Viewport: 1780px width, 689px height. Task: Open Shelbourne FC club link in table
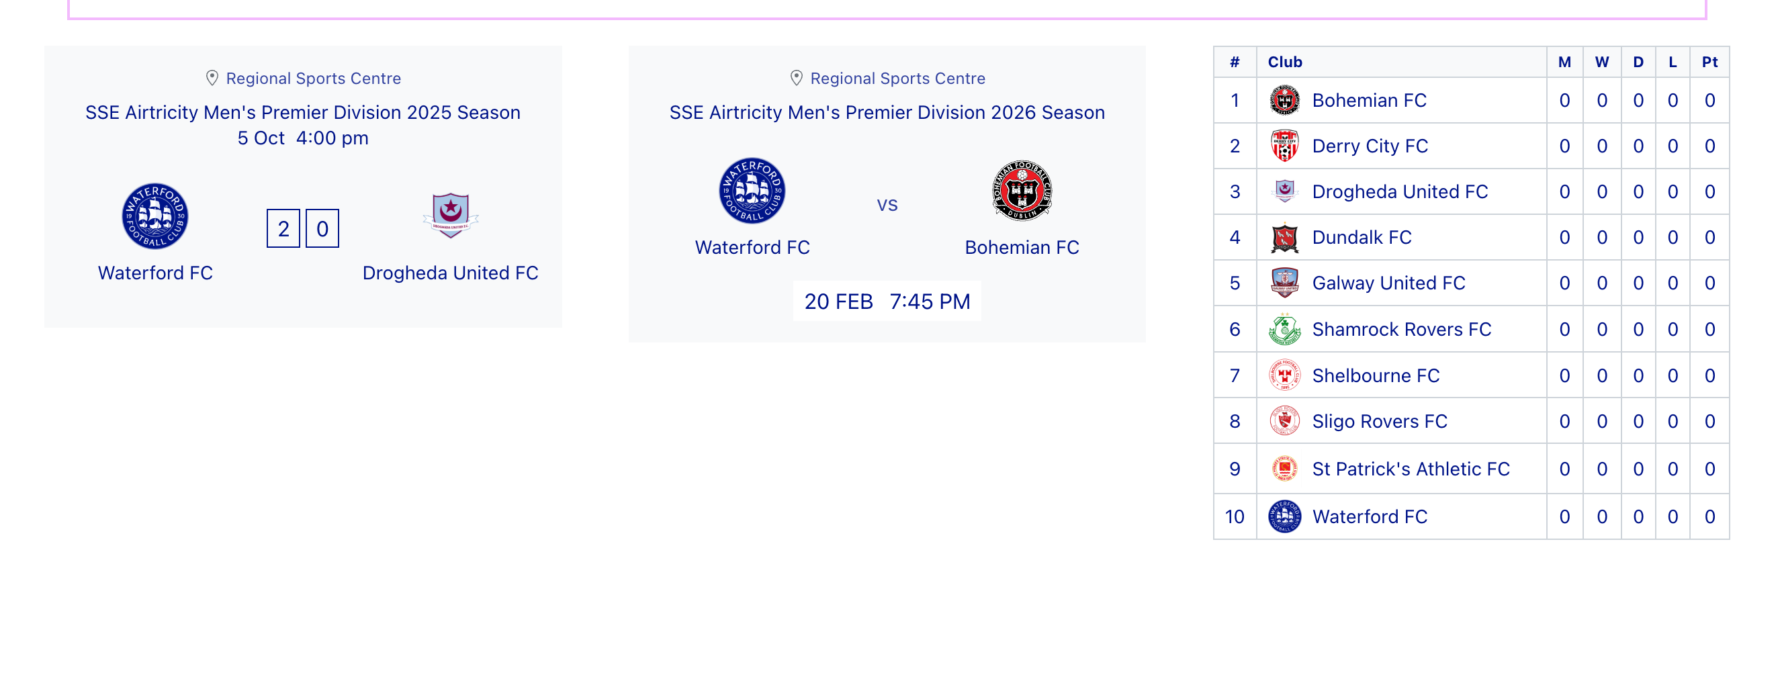1375,376
